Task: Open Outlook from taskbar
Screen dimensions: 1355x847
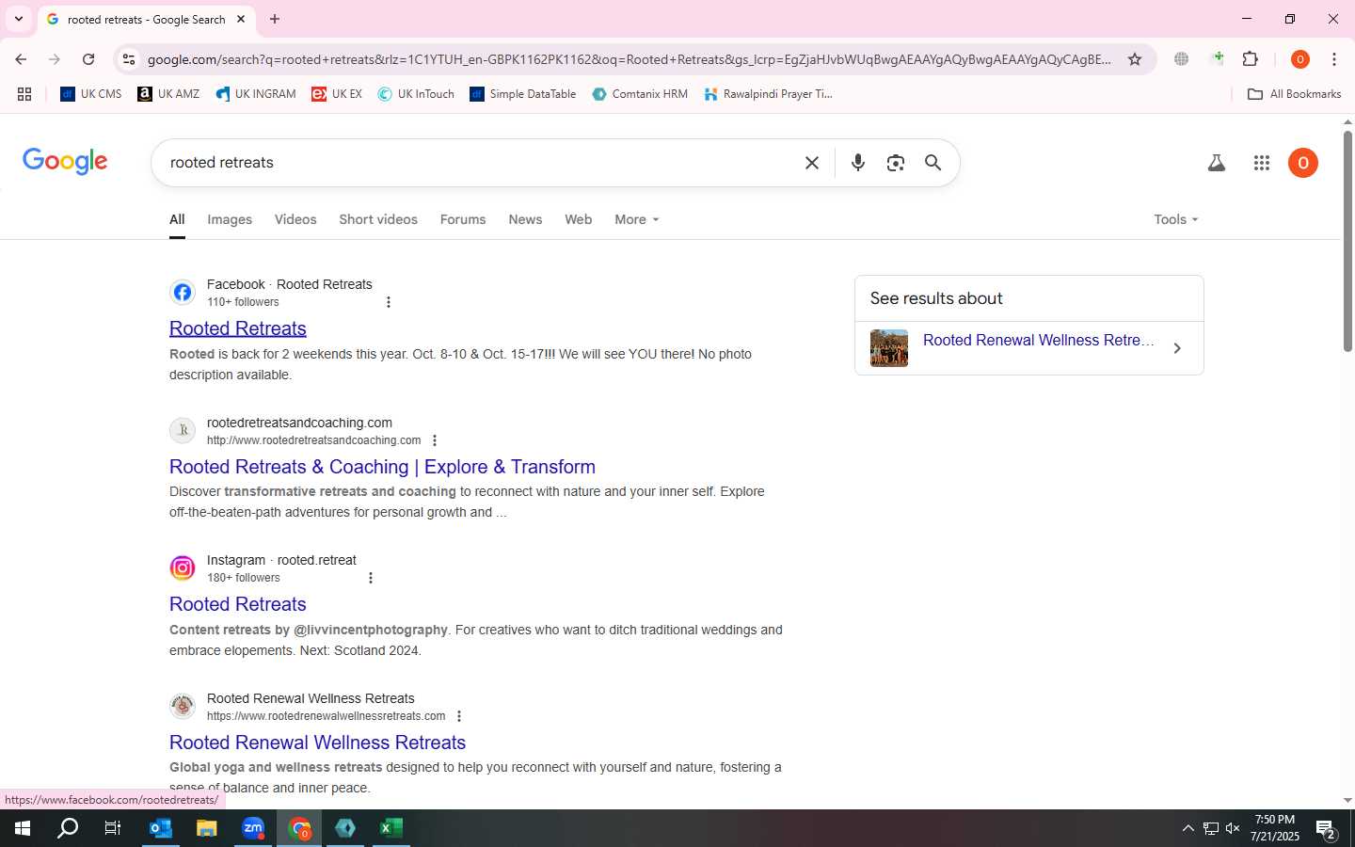Action: [161, 828]
